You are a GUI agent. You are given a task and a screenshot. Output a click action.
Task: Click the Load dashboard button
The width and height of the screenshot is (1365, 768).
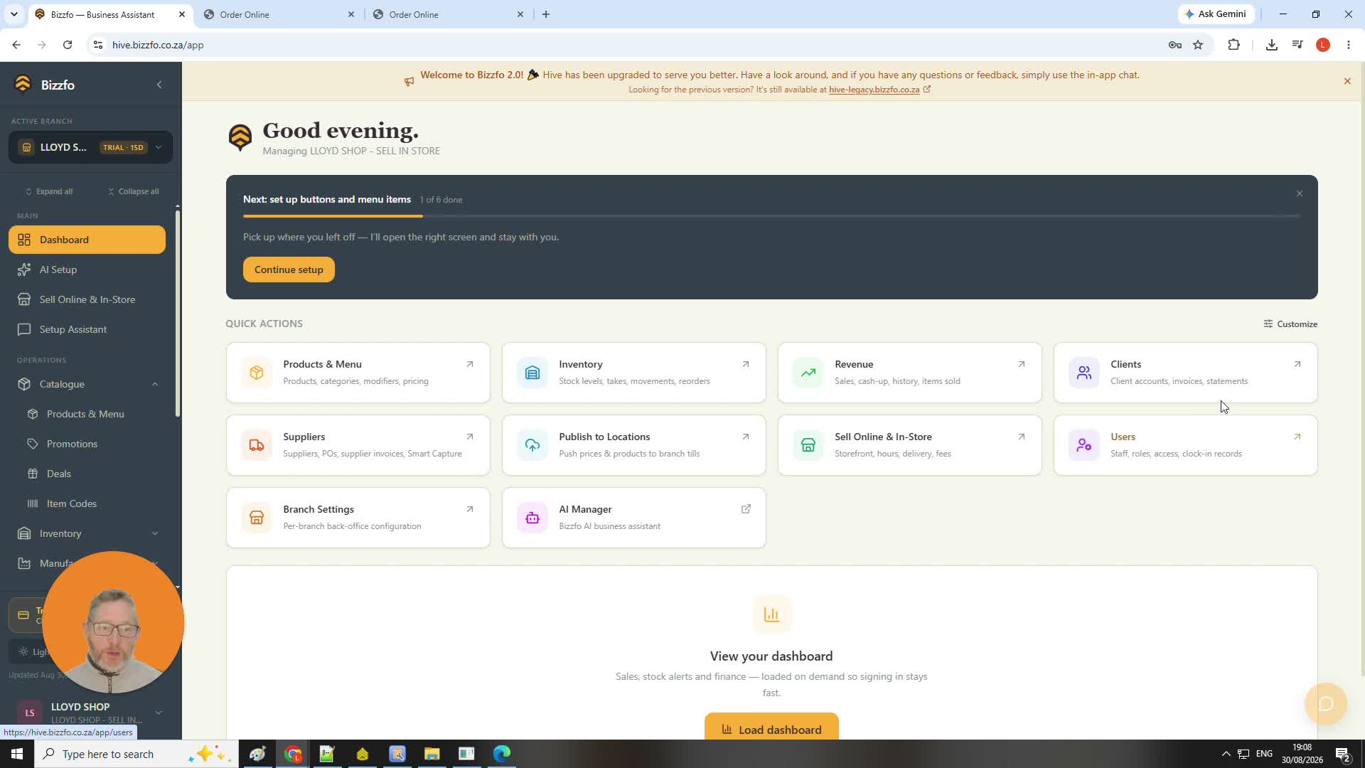[771, 728]
